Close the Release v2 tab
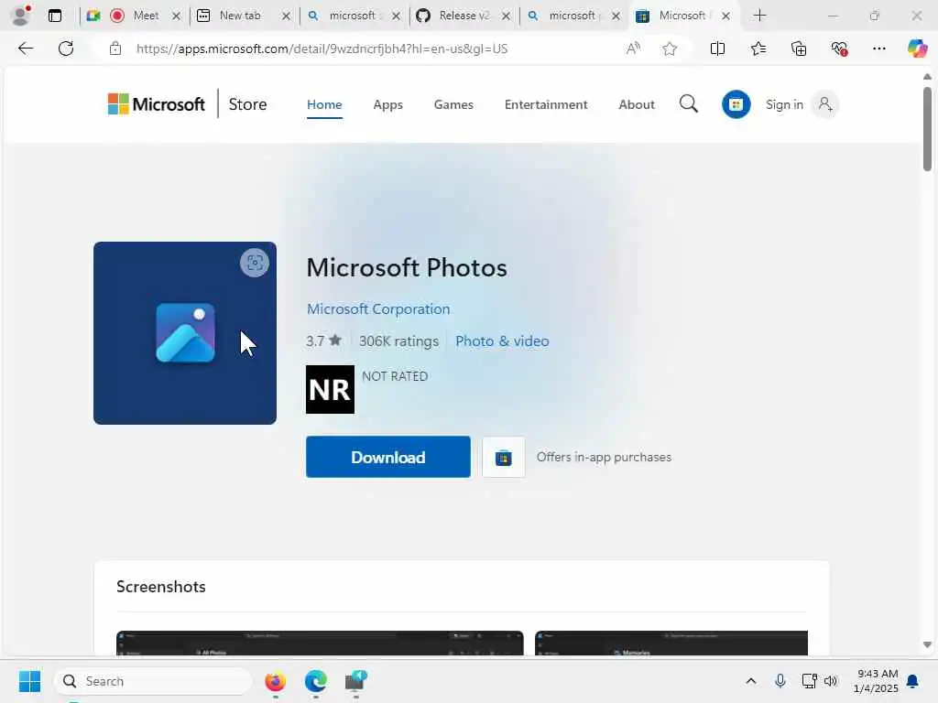 [506, 16]
